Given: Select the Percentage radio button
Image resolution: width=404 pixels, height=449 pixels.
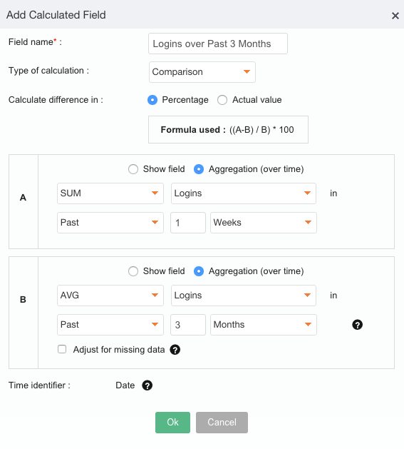Looking at the screenshot, I should pyautogui.click(x=152, y=100).
